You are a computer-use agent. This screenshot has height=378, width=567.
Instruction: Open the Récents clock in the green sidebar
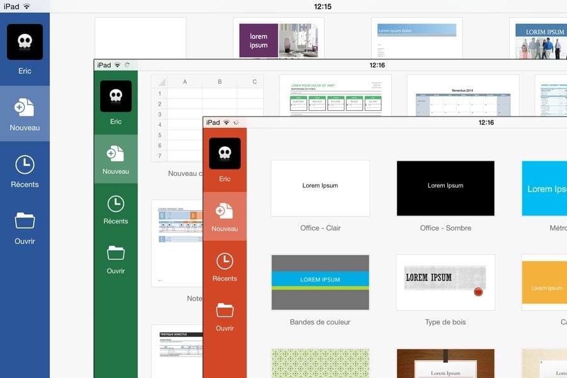[115, 203]
